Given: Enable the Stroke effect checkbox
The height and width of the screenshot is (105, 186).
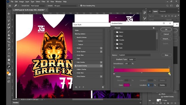Looking at the screenshot, I should [x=76, y=48].
